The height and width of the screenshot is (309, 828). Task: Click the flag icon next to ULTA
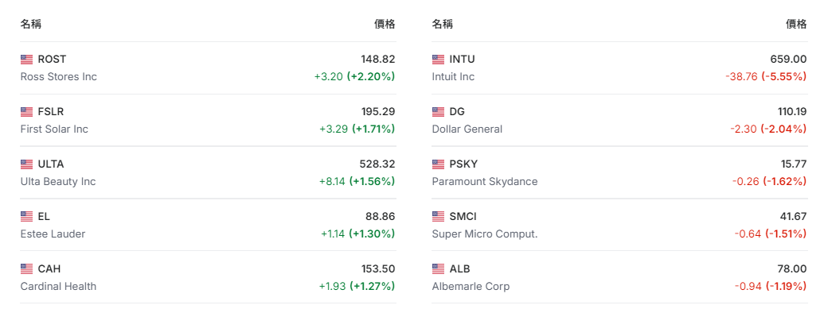point(26,164)
